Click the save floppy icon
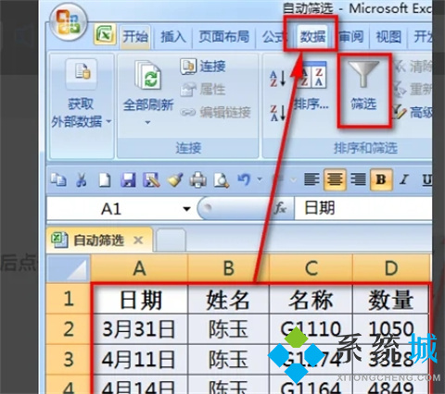The image size is (445, 394). pyautogui.click(x=128, y=179)
